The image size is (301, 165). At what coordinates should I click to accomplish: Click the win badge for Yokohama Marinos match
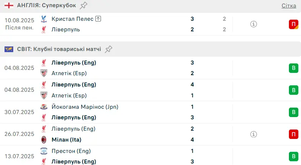click(x=293, y=112)
